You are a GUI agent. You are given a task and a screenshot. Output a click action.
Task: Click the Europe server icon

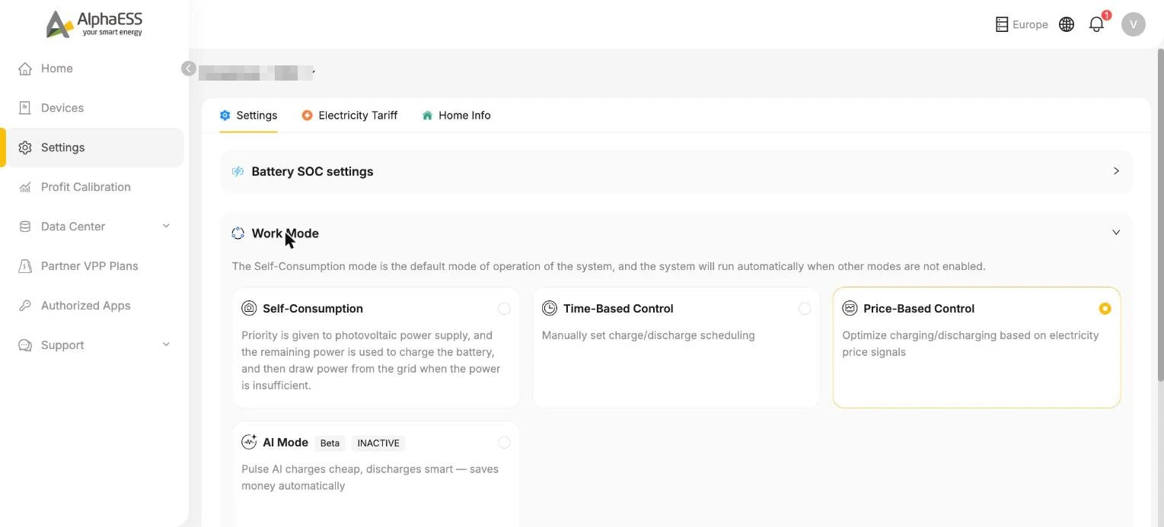(1002, 24)
